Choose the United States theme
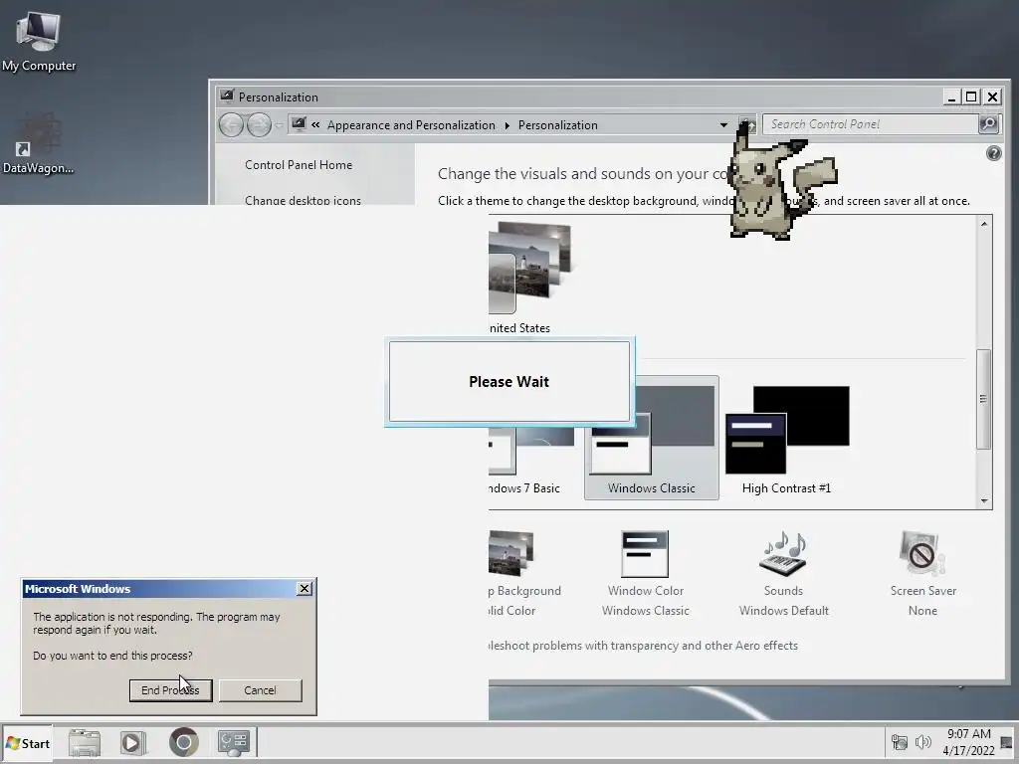This screenshot has height=764, width=1019. pyautogui.click(x=529, y=278)
